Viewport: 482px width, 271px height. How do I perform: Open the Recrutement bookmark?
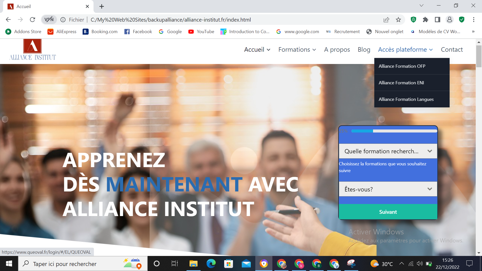point(343,32)
